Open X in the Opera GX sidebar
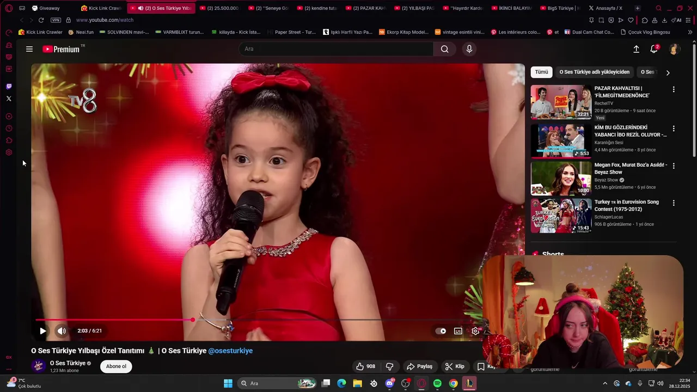The width and height of the screenshot is (697, 392). (x=9, y=99)
